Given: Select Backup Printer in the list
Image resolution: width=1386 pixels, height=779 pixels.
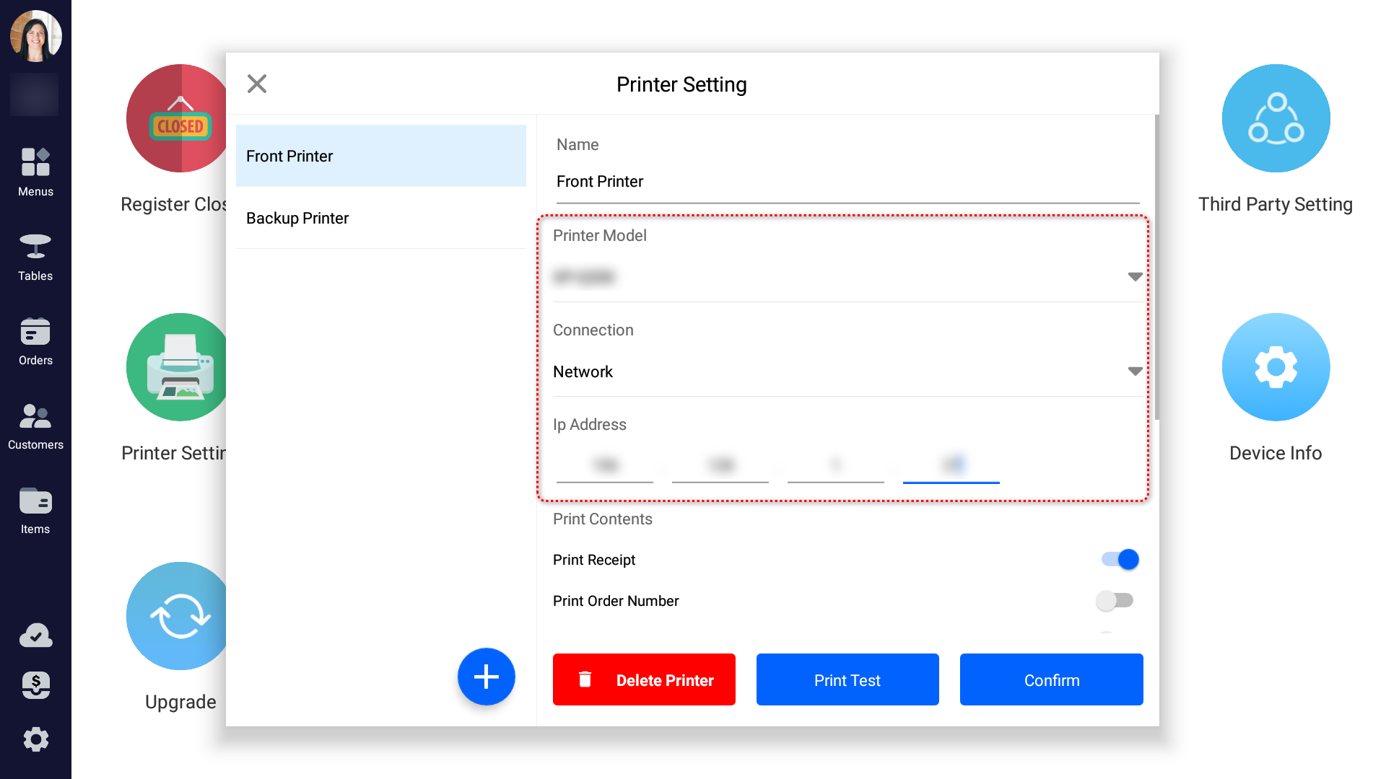Looking at the screenshot, I should pos(380,218).
